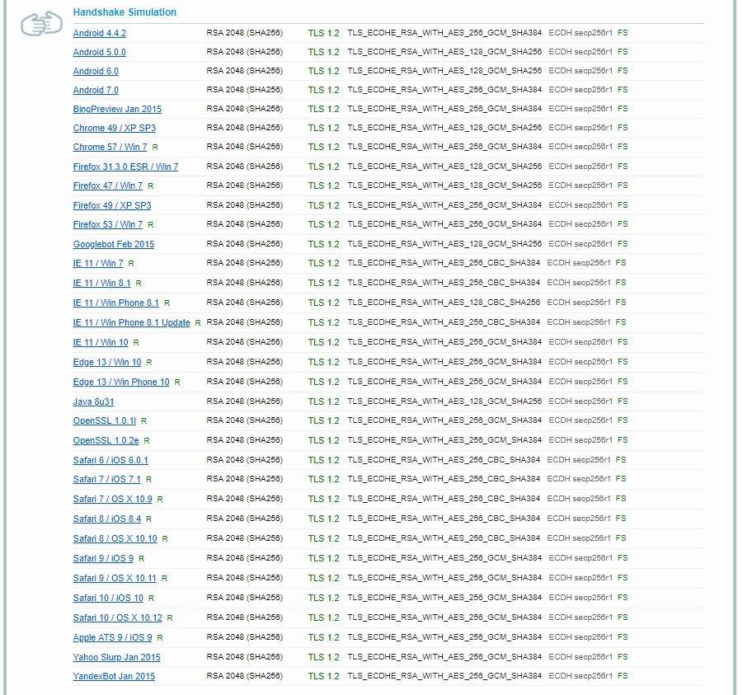Click the FS label in the OpenSSL 1.0.2e row
The image size is (743, 695).
623,440
